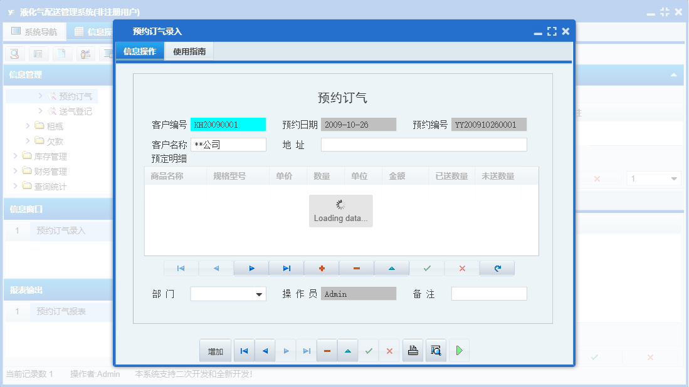
Task: Click the search magnifier icon in the toolbar
Action: pos(14,54)
